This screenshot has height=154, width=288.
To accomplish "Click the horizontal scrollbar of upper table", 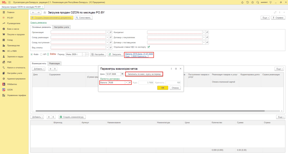I will (150, 111).
